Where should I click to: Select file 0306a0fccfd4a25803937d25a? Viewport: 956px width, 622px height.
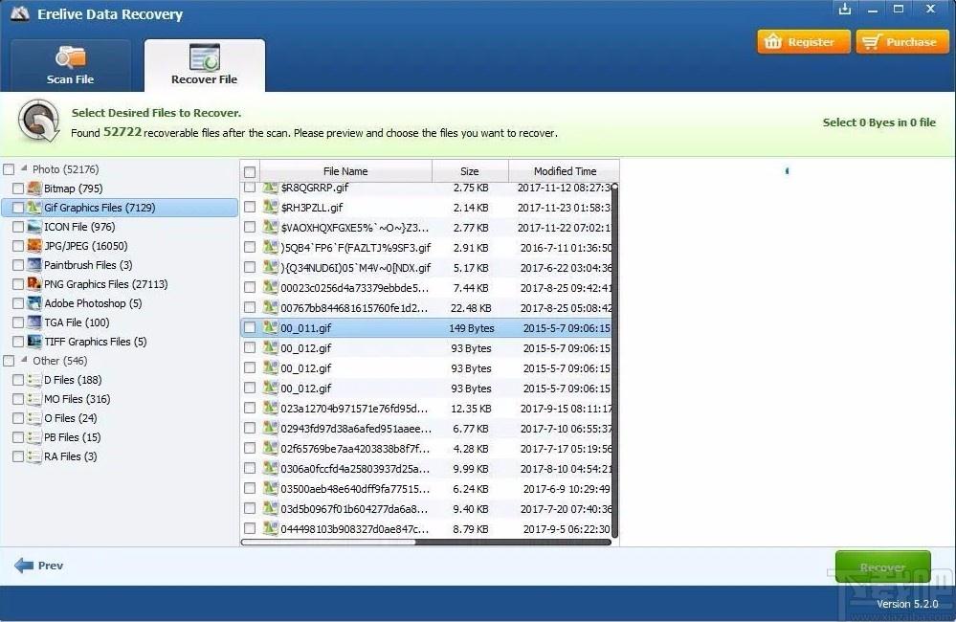click(x=354, y=469)
